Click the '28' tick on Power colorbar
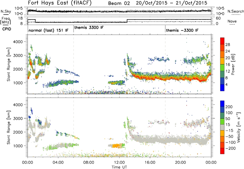Viewport: 244px width, 169px height. (x=228, y=45)
